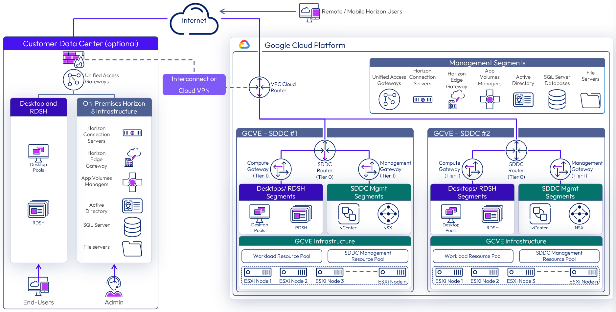Select the SDDC Router Tier 0 icon in SDDC #1
The height and width of the screenshot is (312, 616).
tap(325, 151)
